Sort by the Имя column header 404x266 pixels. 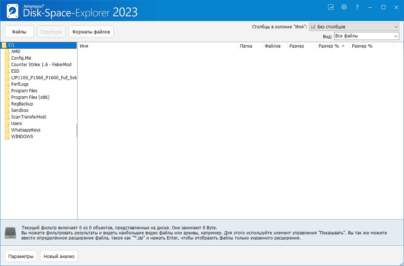pos(157,46)
